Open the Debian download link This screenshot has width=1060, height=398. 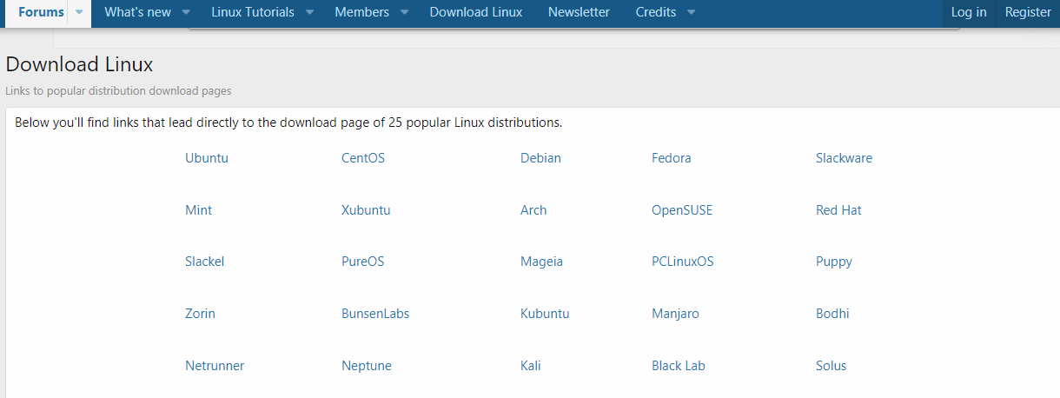(540, 158)
